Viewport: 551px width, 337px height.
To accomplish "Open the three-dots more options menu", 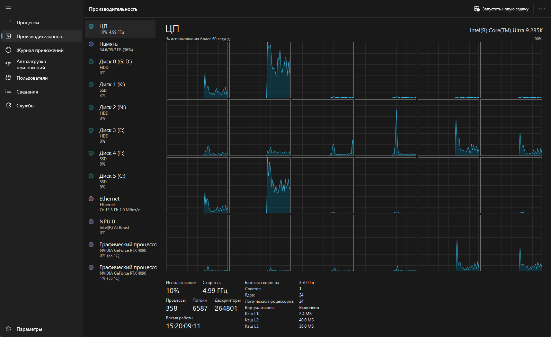I will (542, 9).
